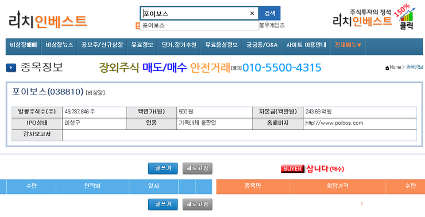Expand the 전체메뉴 dropdown

point(348,45)
